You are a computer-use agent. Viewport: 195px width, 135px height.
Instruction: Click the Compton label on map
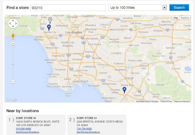(77, 59)
